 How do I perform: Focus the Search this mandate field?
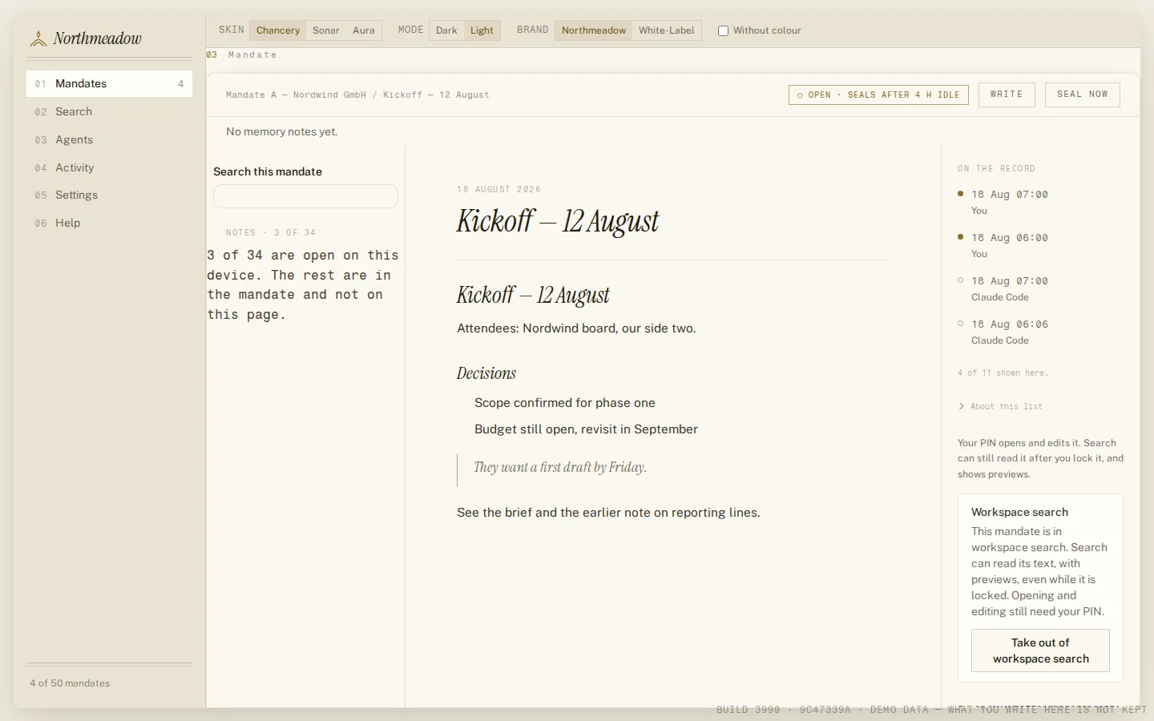click(305, 196)
